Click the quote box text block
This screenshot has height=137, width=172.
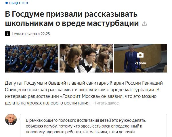(x=86, y=126)
